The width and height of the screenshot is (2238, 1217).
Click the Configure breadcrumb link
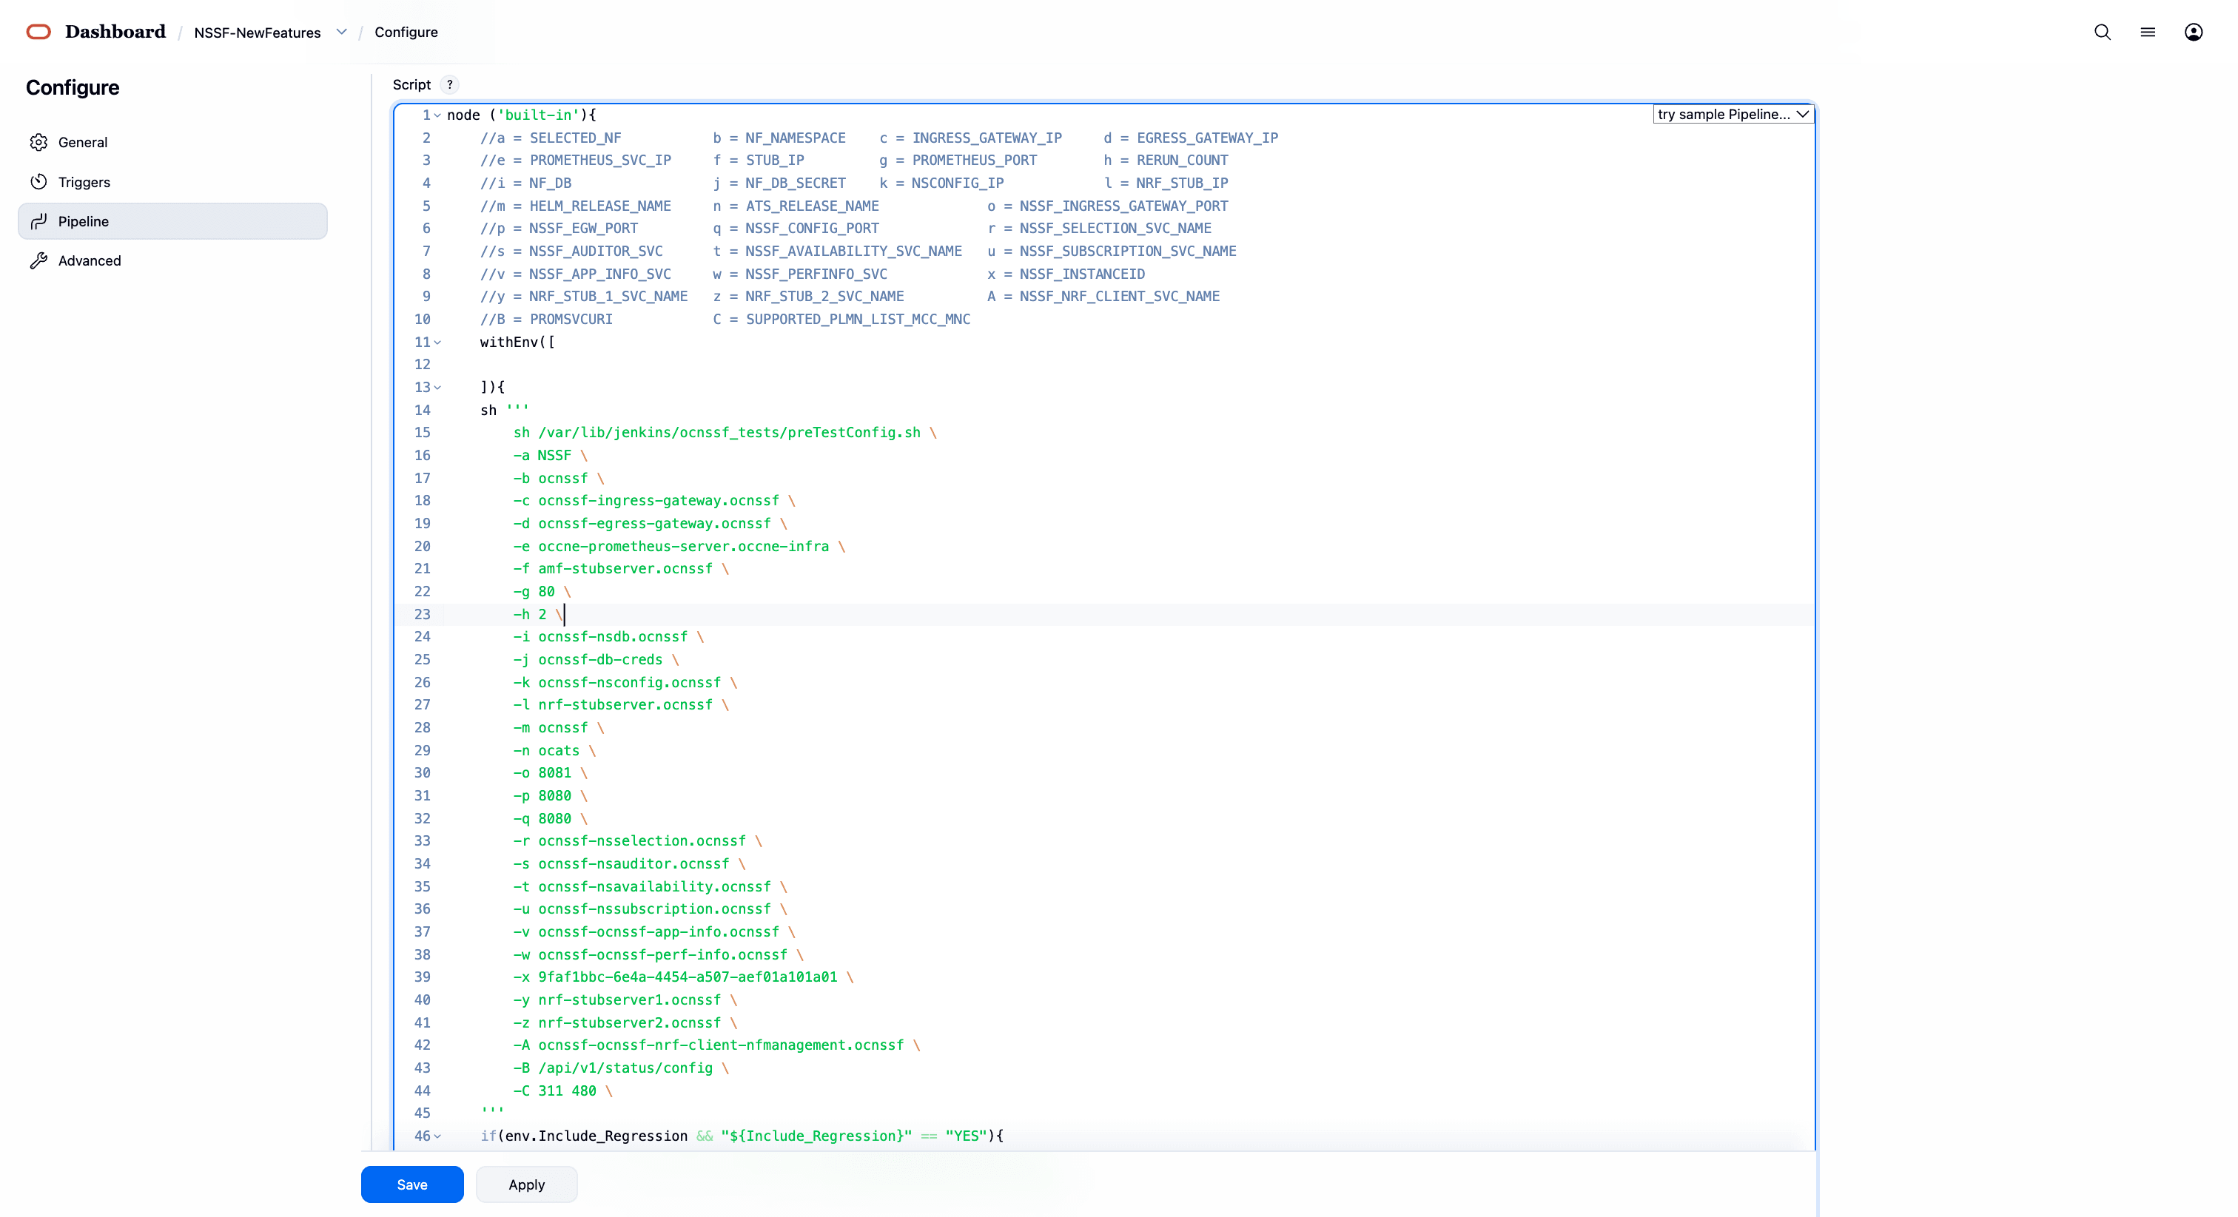click(406, 32)
